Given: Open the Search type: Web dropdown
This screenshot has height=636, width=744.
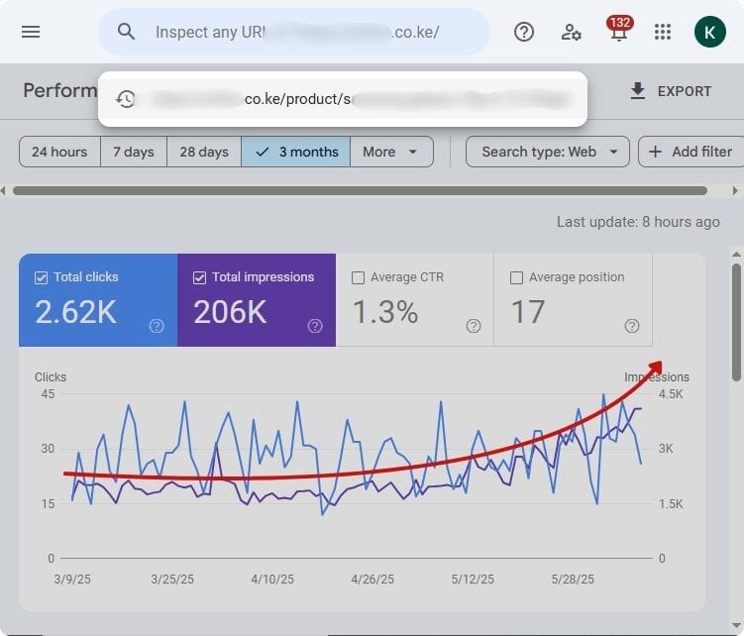Looking at the screenshot, I should pos(548,152).
